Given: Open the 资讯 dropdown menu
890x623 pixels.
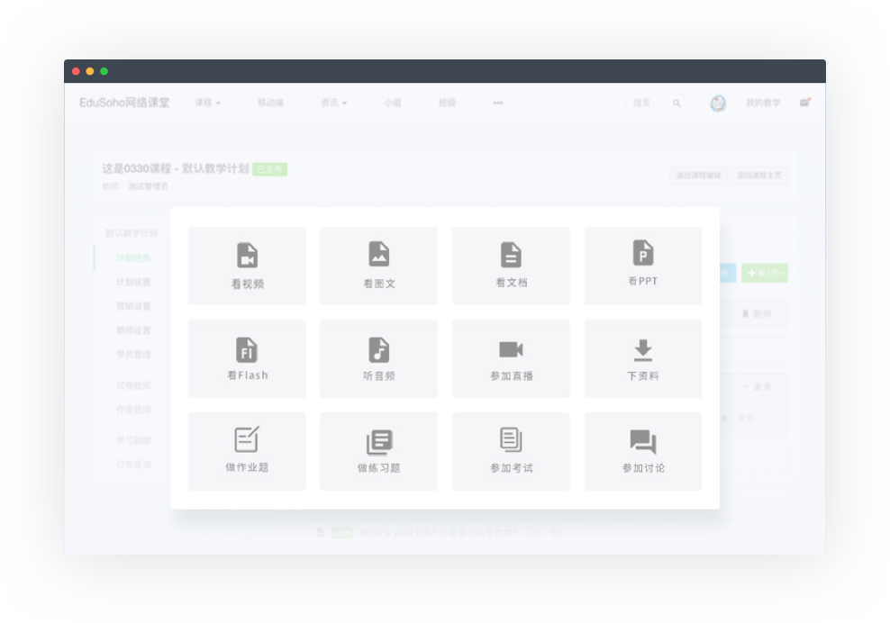Looking at the screenshot, I should [x=333, y=104].
